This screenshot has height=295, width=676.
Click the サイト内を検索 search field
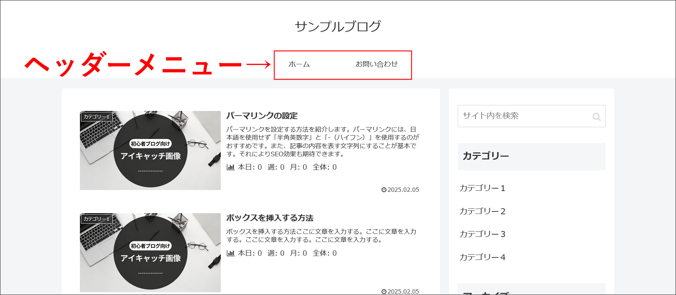point(531,116)
